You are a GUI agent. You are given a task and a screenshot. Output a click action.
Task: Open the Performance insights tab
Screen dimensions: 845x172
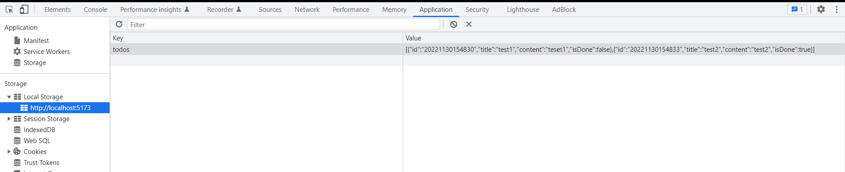coord(154,10)
